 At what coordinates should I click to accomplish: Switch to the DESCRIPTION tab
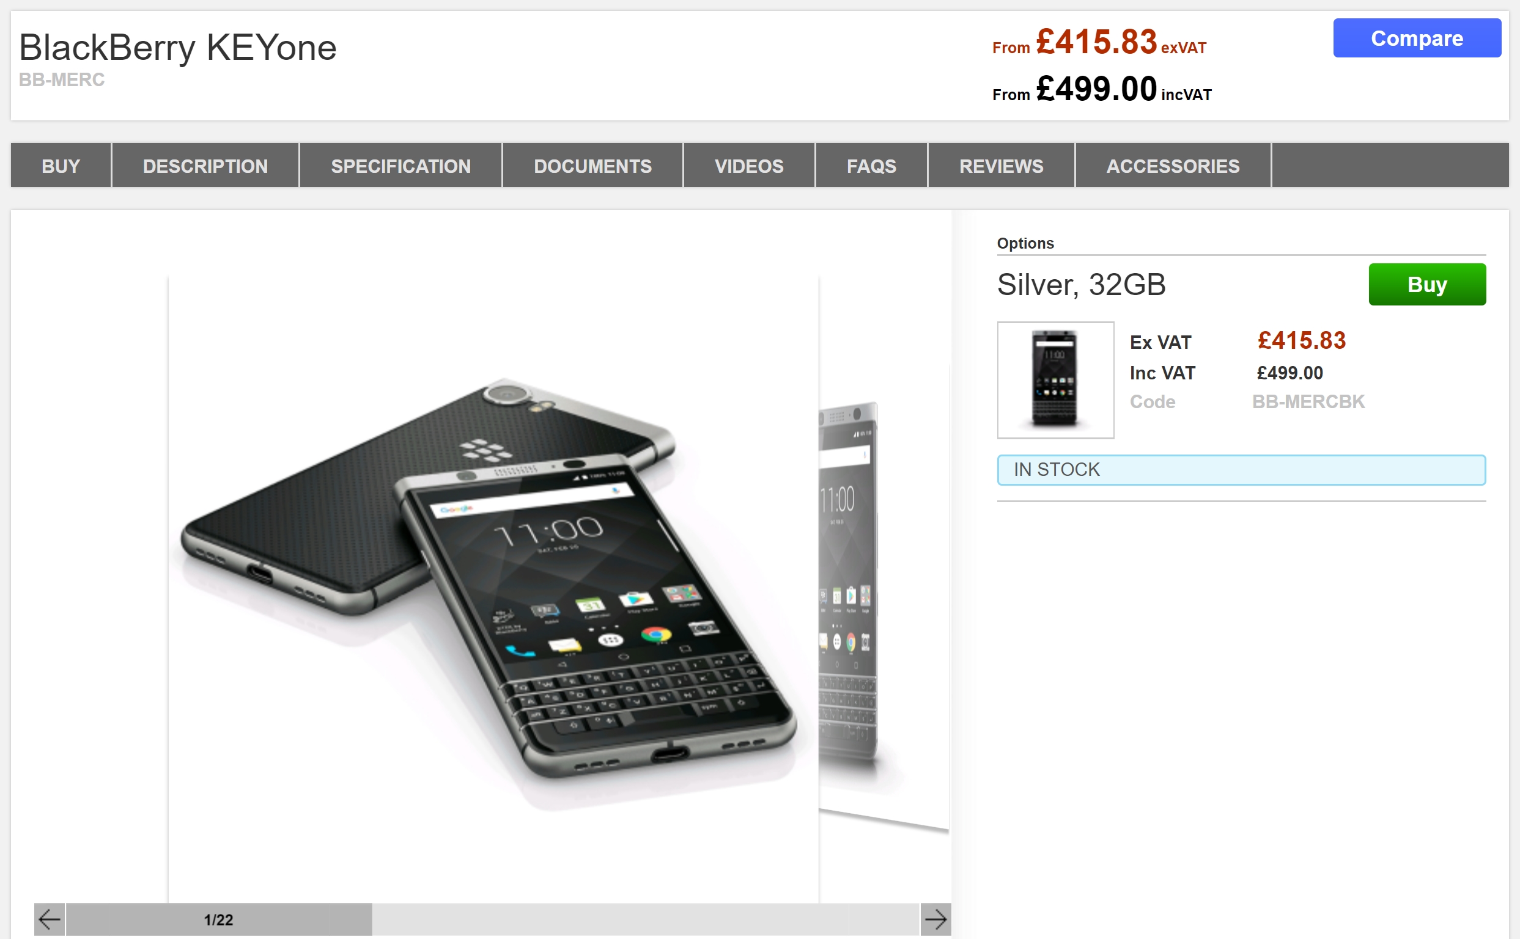coord(205,165)
